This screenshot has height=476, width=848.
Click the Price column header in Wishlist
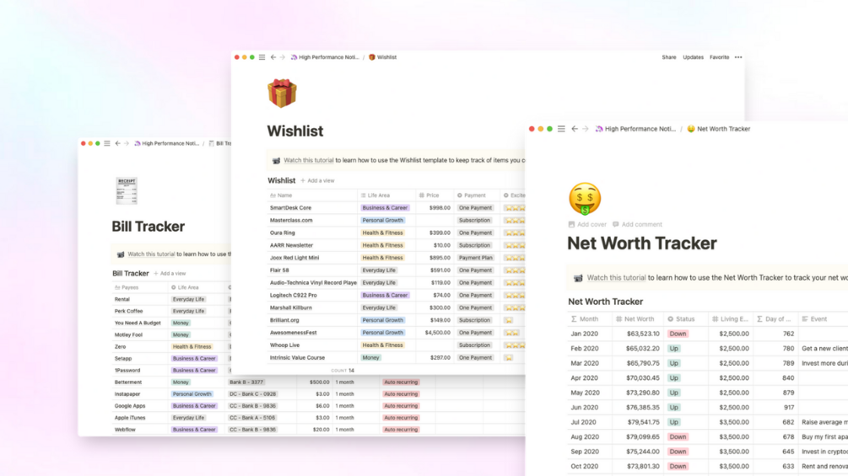point(435,195)
